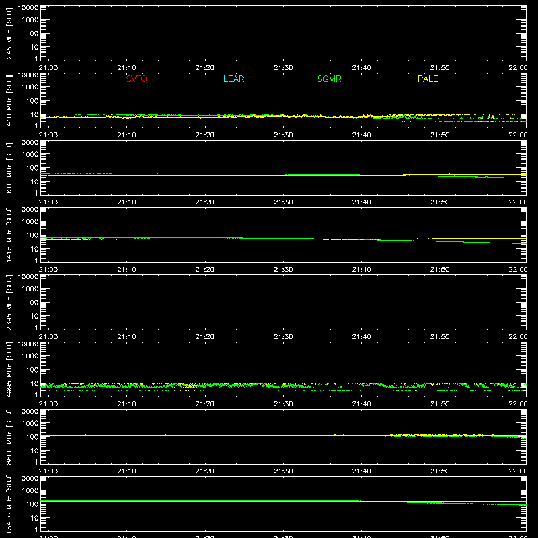
Task: Click 21:30 time label below 1415 MHz plot
Action: tap(283, 270)
